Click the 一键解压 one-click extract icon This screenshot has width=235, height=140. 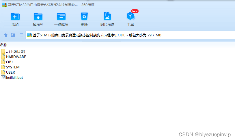tap(61, 16)
